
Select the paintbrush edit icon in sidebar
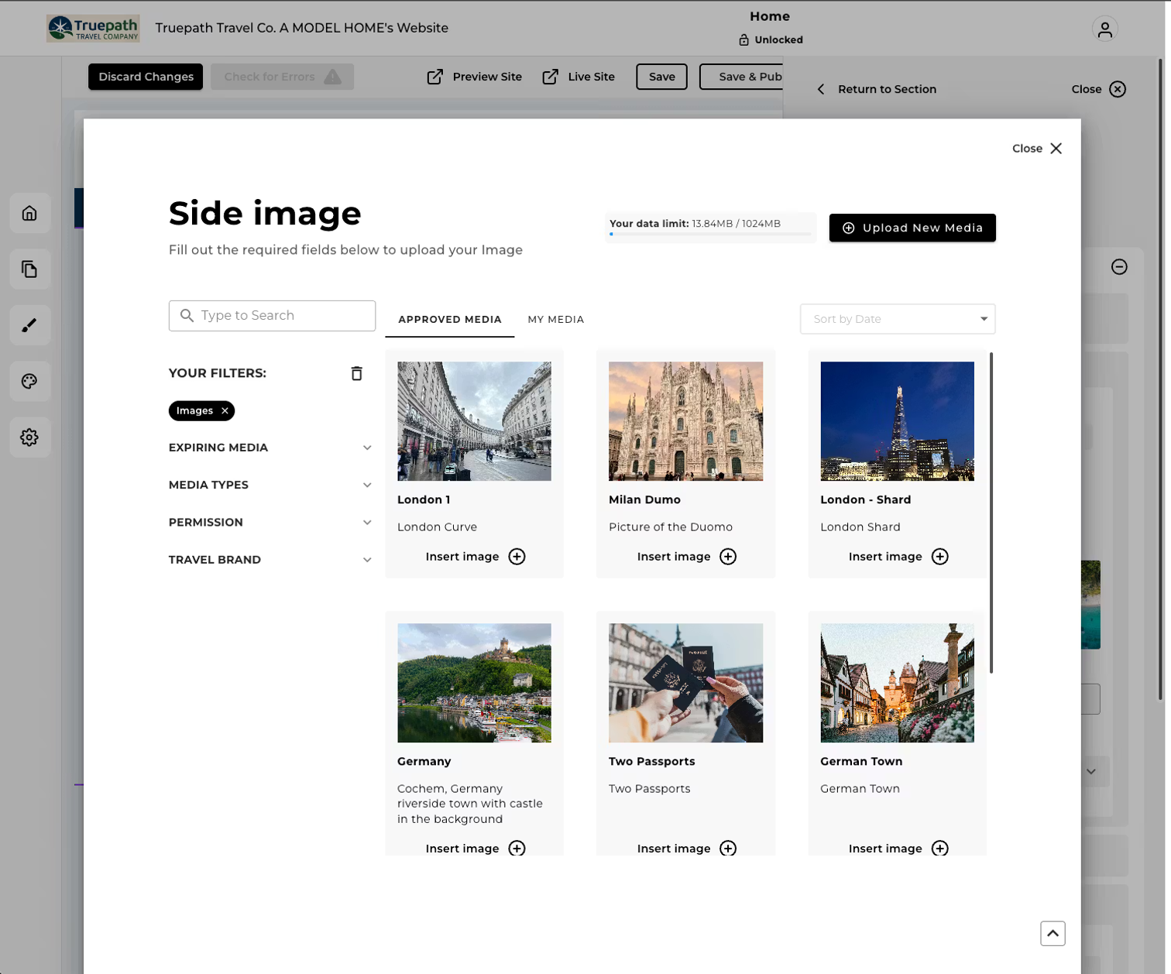(x=29, y=325)
